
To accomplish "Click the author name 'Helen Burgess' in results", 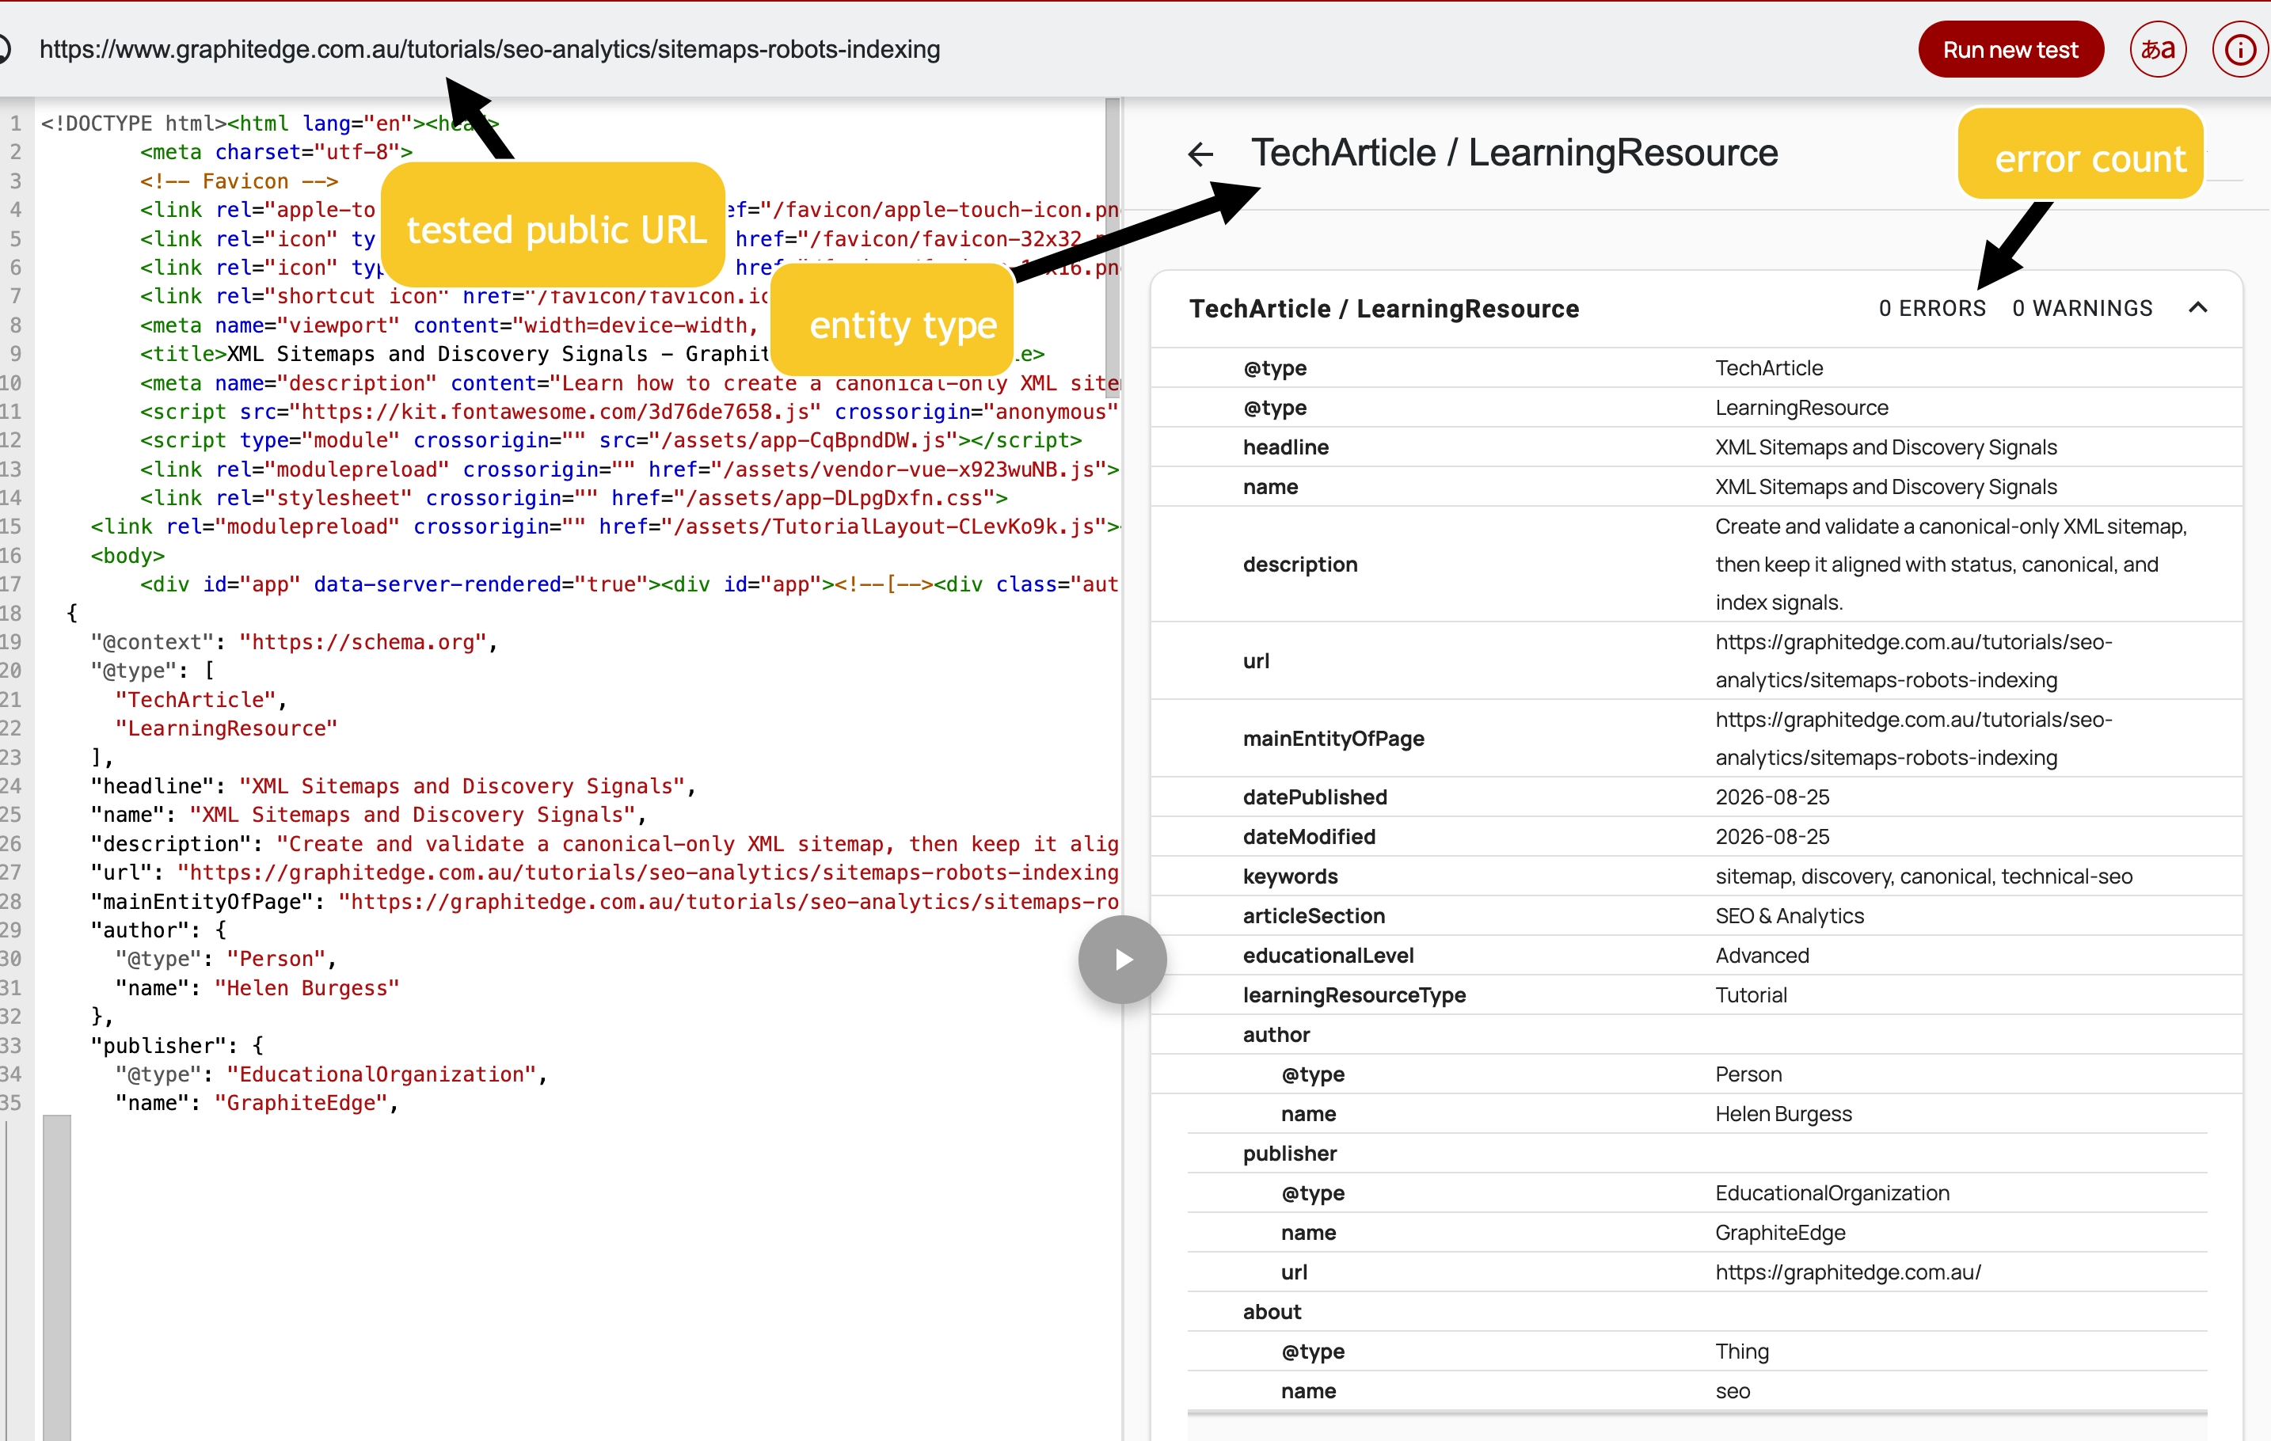I will pos(1782,1114).
